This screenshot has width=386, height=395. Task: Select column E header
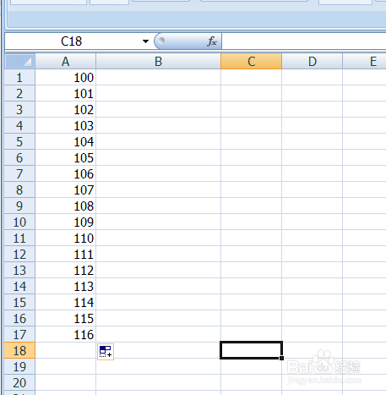[364, 61]
